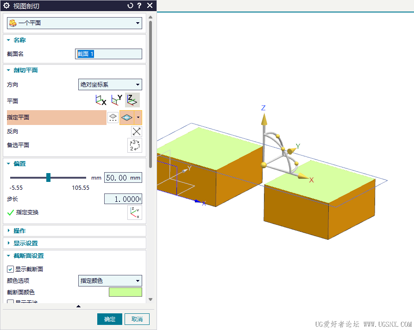Click the 取消 button
The image size is (414, 330).
[137, 319]
